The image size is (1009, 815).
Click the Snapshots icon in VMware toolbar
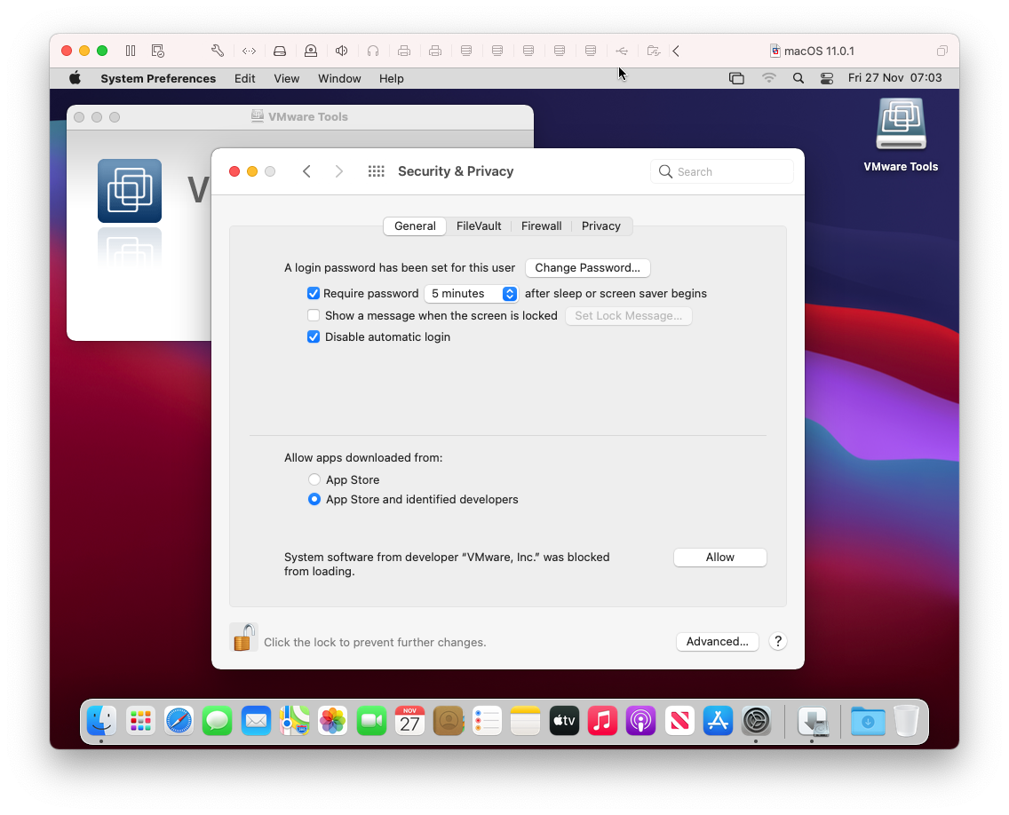pyautogui.click(x=157, y=51)
